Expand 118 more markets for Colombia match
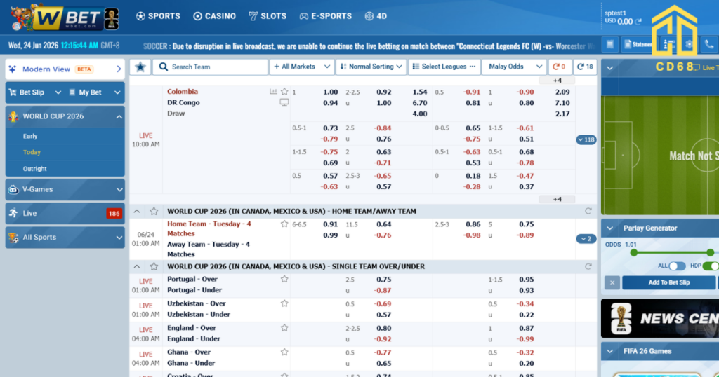The width and height of the screenshot is (719, 377). click(586, 139)
